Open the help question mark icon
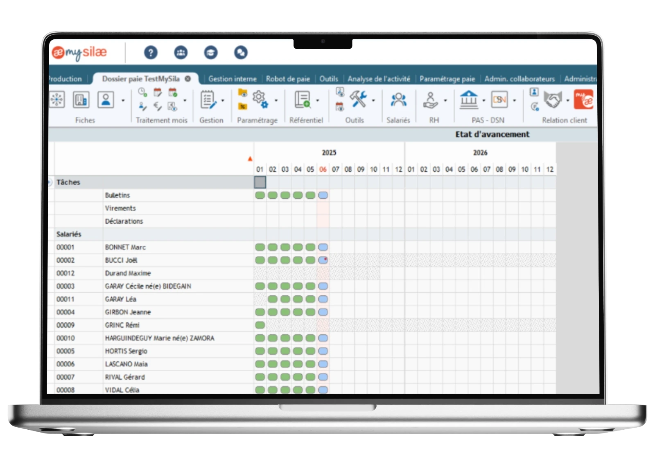The height and width of the screenshot is (467, 655). pyautogui.click(x=151, y=52)
